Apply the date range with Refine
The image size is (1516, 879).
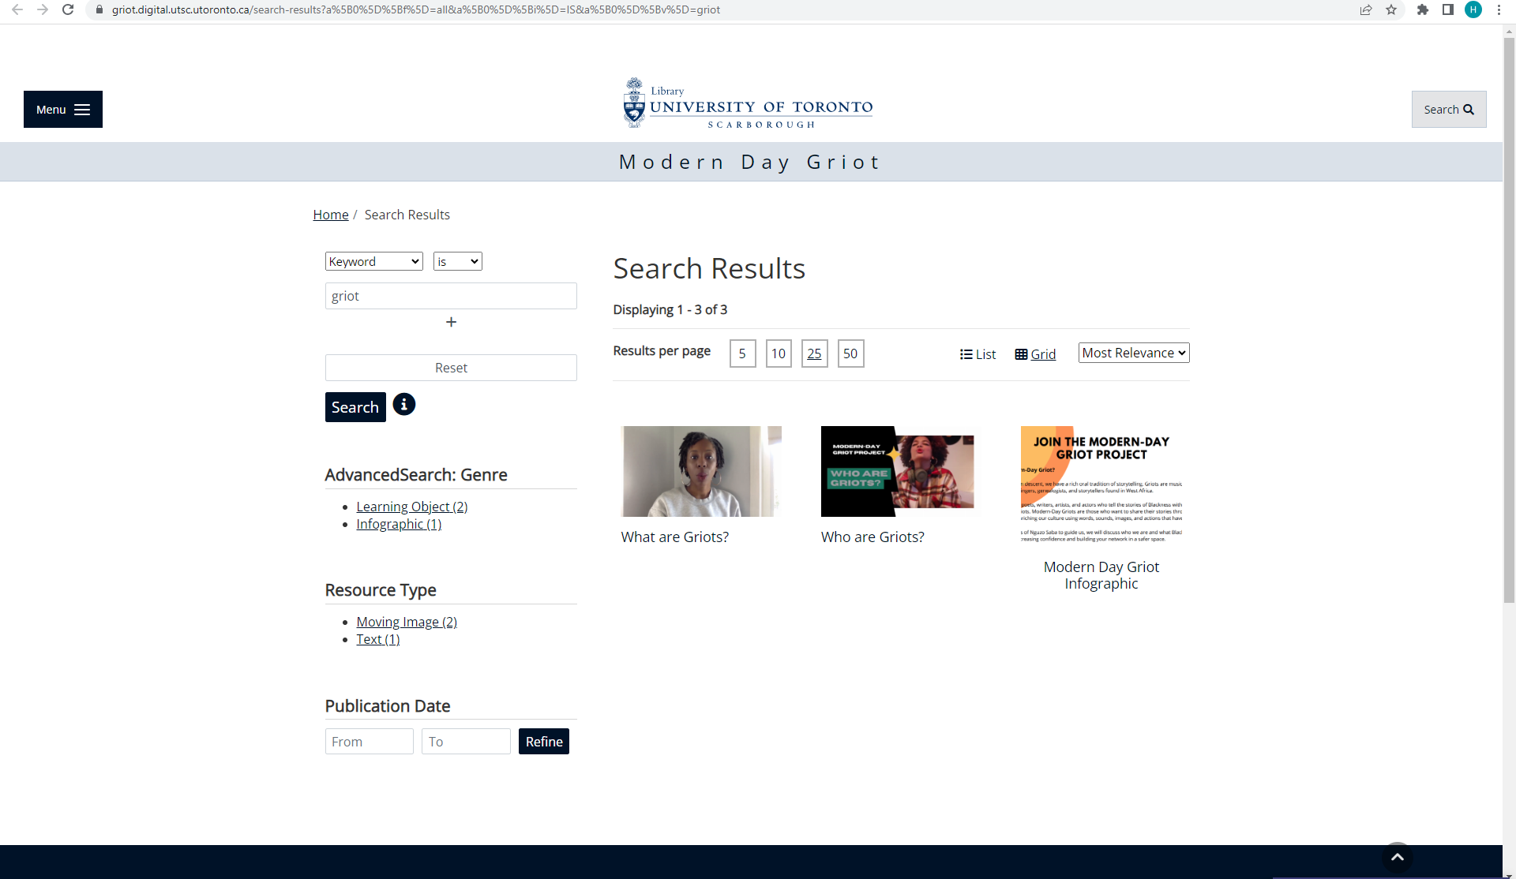(544, 742)
